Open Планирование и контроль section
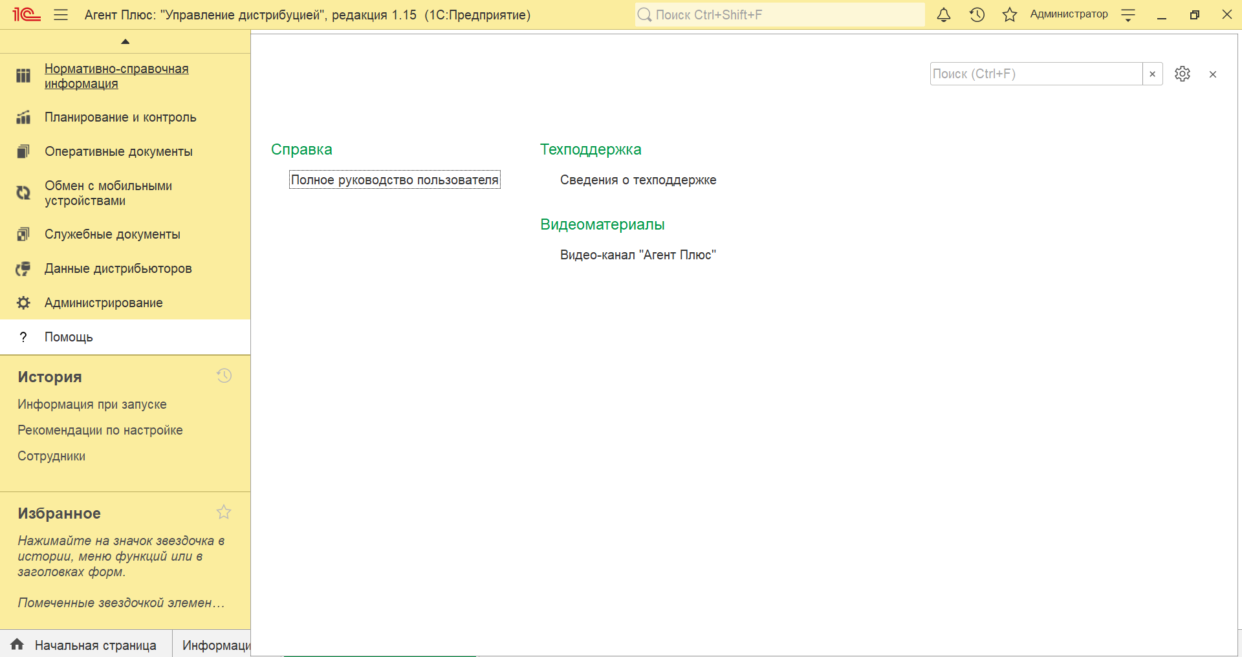The width and height of the screenshot is (1242, 657). (120, 117)
